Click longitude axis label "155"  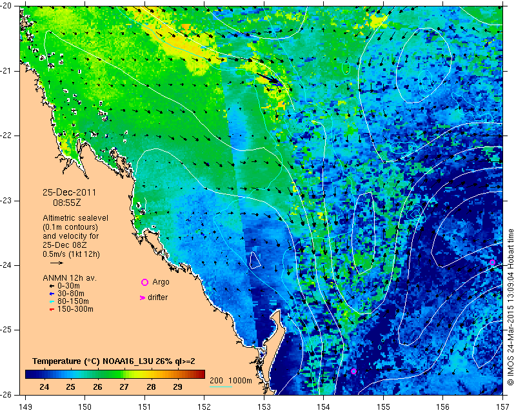coord(383,407)
